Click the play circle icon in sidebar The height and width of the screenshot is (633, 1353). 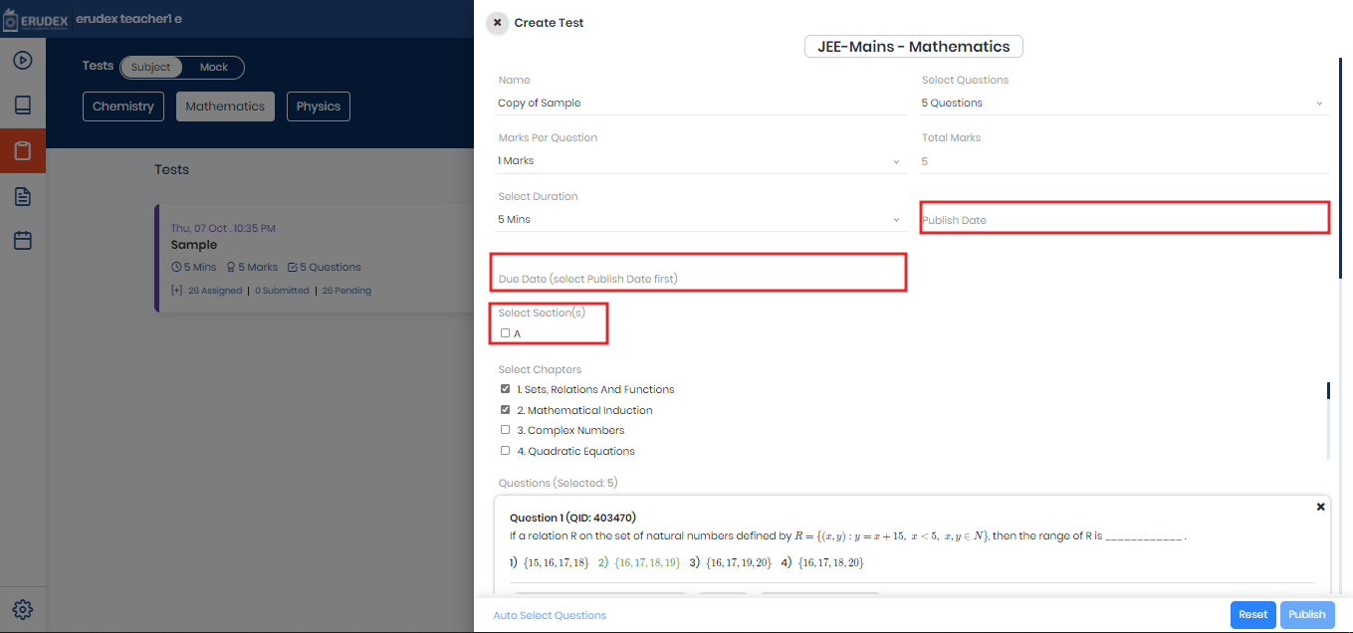(23, 60)
